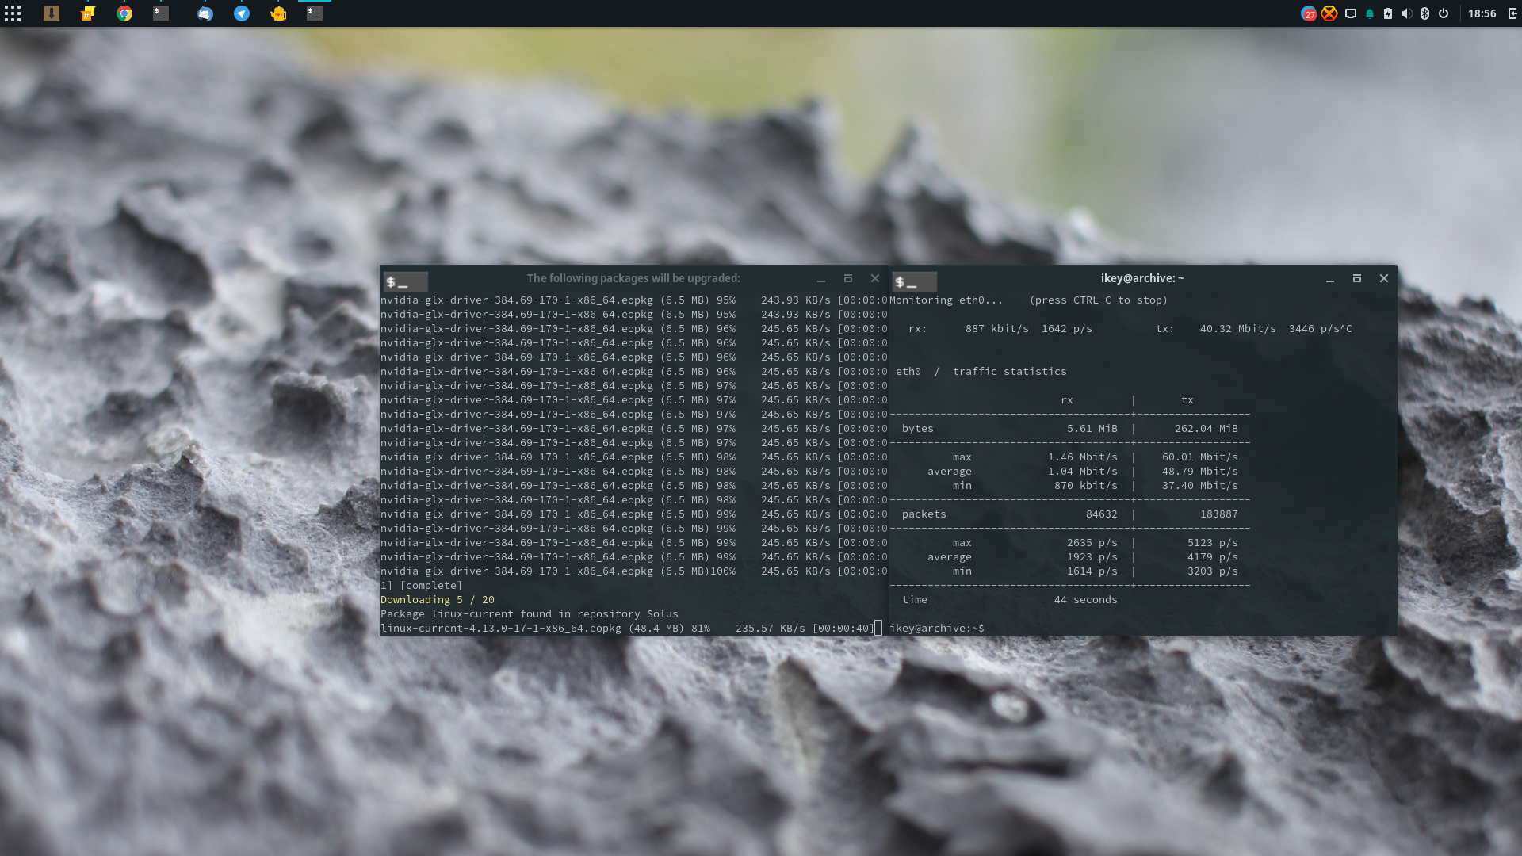This screenshot has width=1522, height=856.
Task: Open the applications grid menu
Action: pos(13,13)
